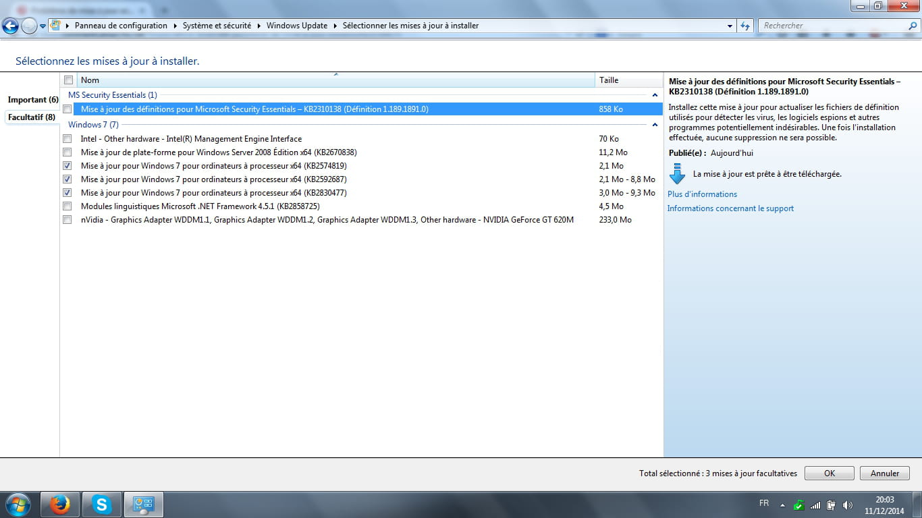Click the Control Panel taskbar icon
Image resolution: width=922 pixels, height=518 pixels.
coord(144,505)
